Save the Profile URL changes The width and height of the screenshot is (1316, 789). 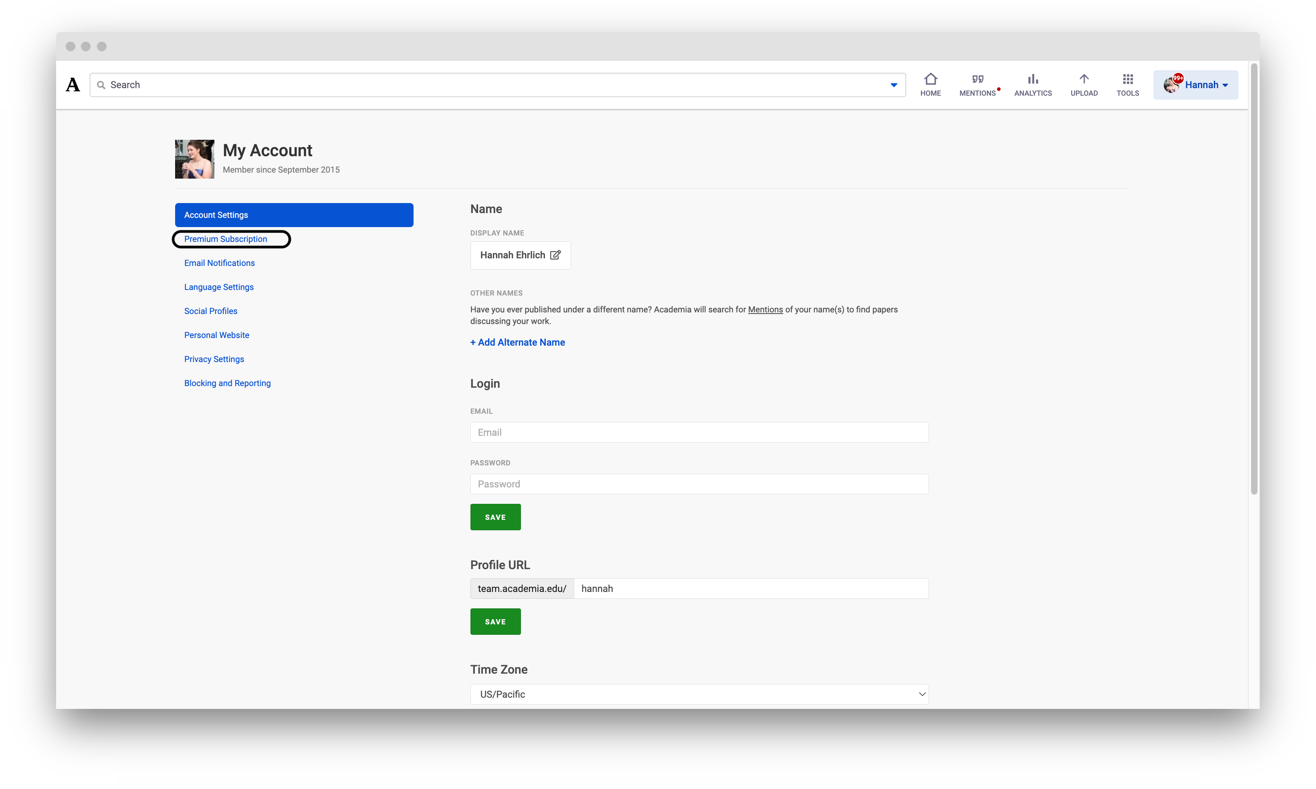click(x=495, y=621)
